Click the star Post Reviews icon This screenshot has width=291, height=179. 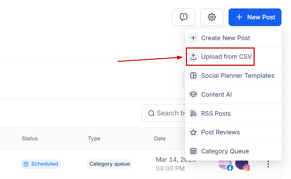[193, 132]
